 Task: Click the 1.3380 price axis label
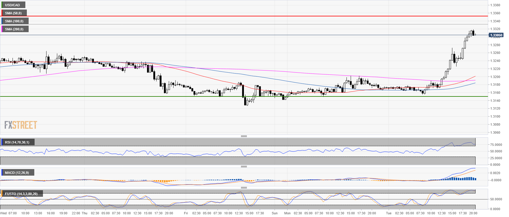click(495, 5)
